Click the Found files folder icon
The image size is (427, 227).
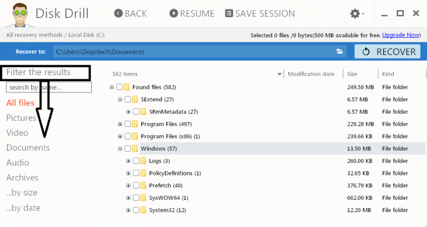coord(126,87)
